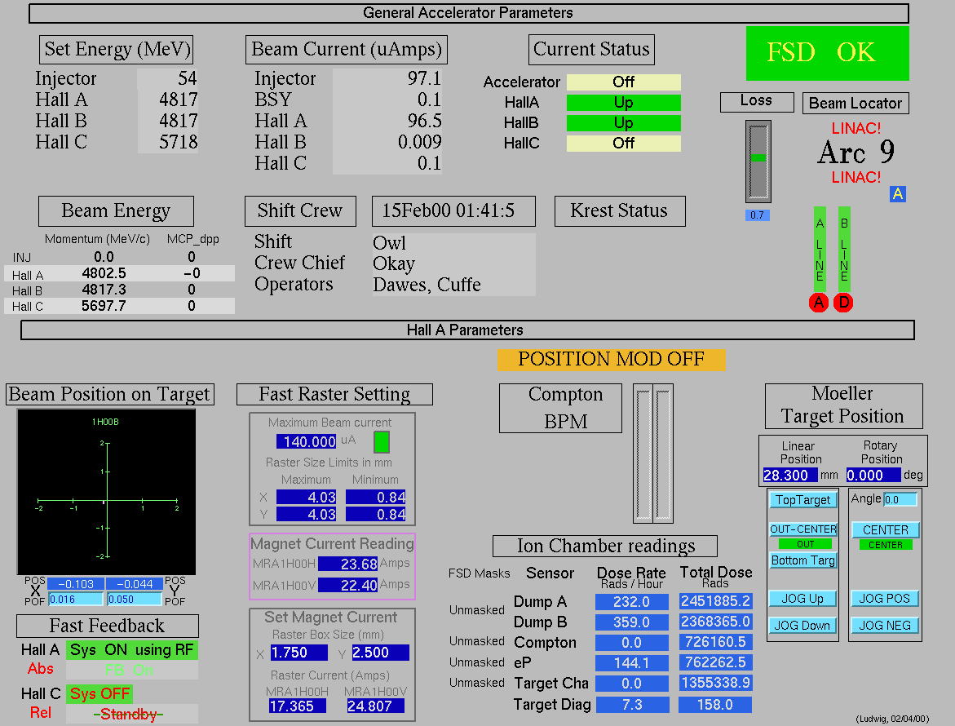Image resolution: width=955 pixels, height=726 pixels.
Task: Click the 1H00B beam position plot
Action: pos(106,492)
